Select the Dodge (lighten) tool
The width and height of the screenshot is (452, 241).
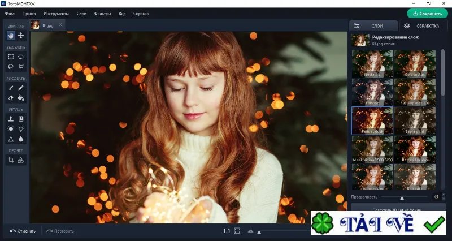coord(11,129)
